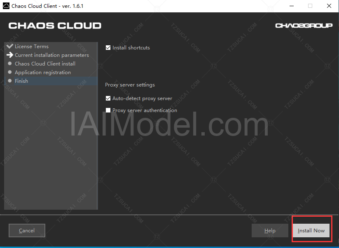Click the CHAOS CLOUD logo heading
This screenshot has height=248, width=339.
[55, 26]
